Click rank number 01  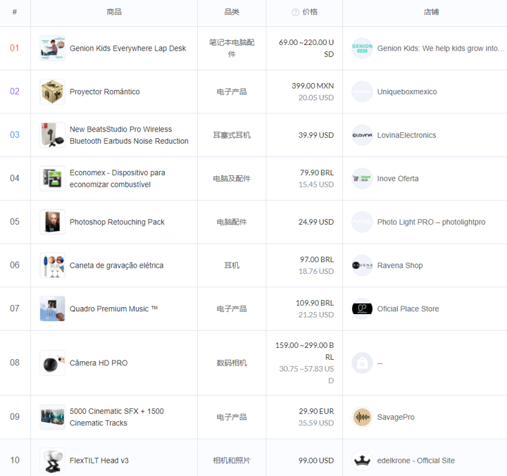tap(15, 48)
